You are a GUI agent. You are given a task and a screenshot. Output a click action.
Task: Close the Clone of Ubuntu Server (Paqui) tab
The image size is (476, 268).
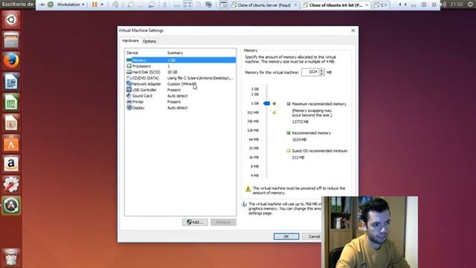tap(295, 5)
